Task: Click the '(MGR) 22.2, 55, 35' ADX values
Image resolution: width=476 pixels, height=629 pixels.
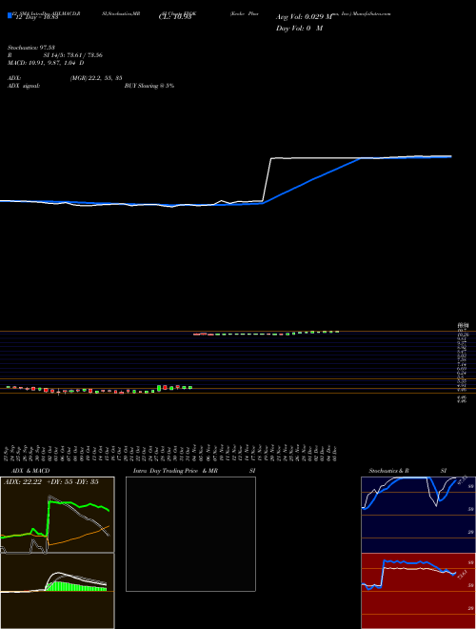Action: (96, 78)
